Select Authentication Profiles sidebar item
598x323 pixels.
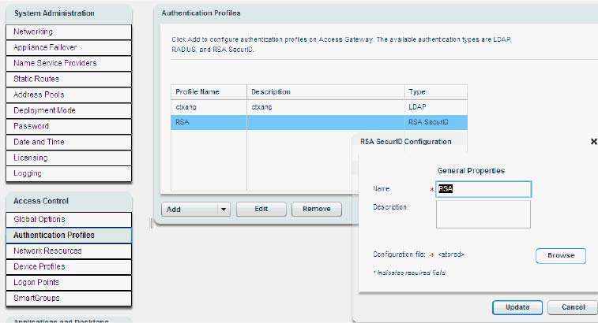69,235
